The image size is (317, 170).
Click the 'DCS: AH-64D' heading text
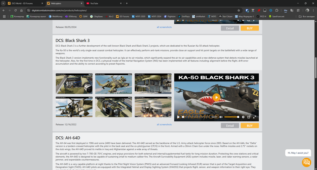coord(68,138)
